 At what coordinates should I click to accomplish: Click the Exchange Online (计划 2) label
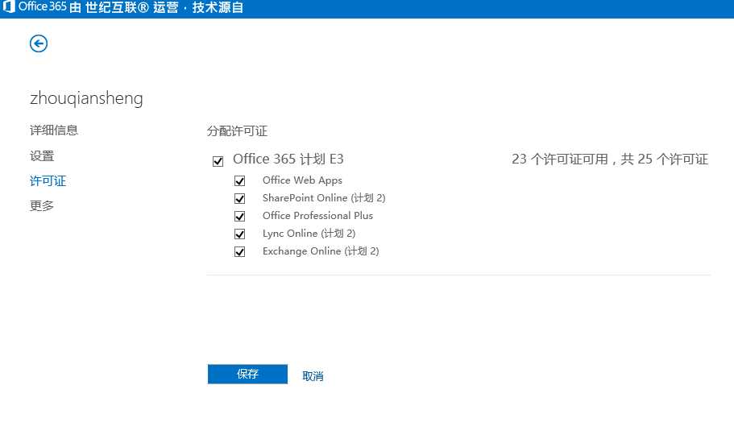click(321, 251)
